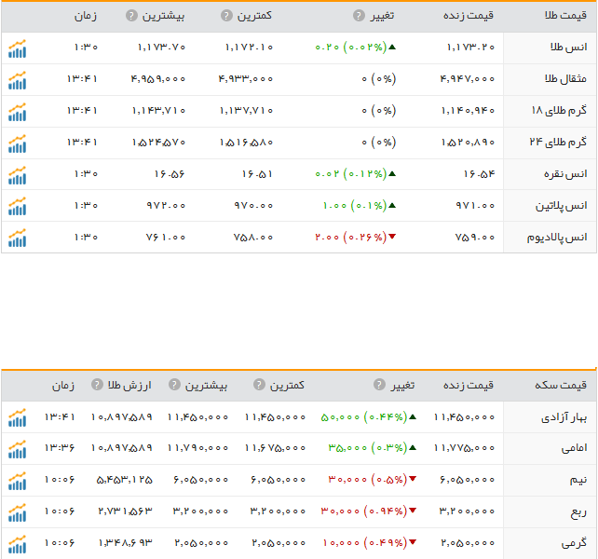Open chart icon for گرمی coin row
The height and width of the screenshot is (559, 598).
17,544
